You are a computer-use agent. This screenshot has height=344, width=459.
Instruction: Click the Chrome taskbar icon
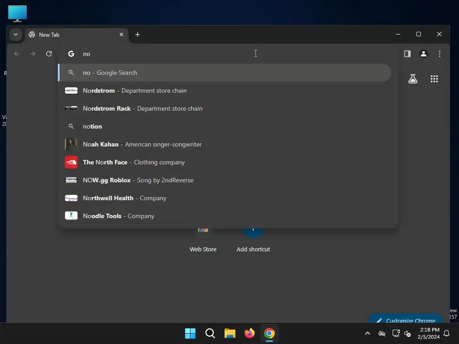269,333
